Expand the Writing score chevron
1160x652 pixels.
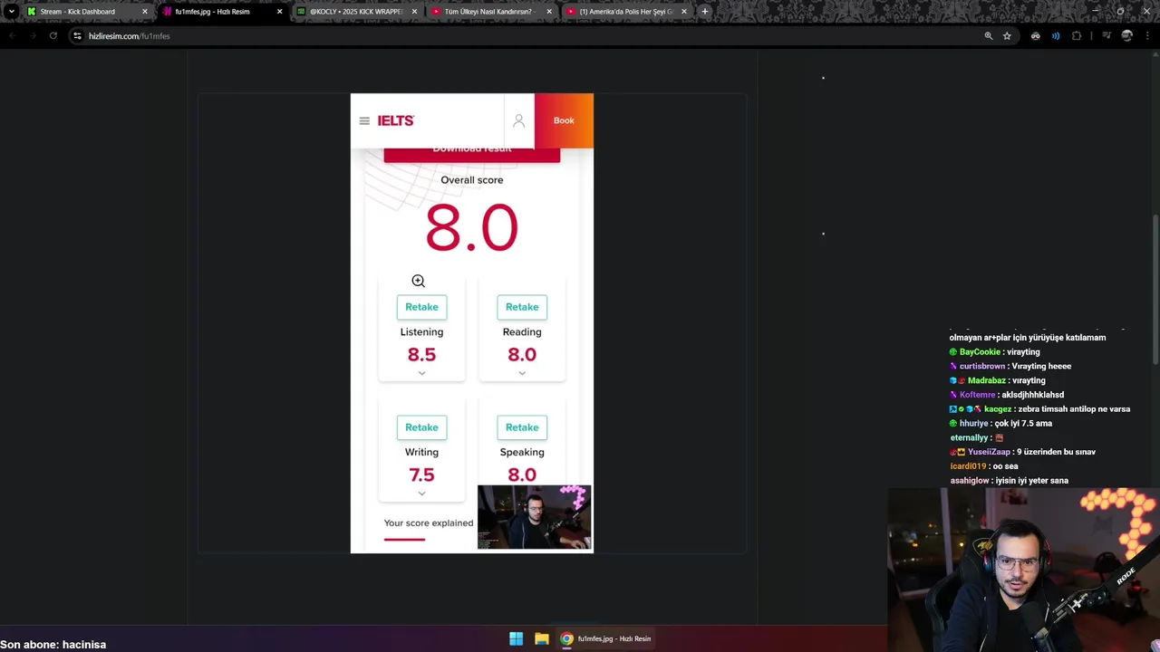(x=421, y=494)
